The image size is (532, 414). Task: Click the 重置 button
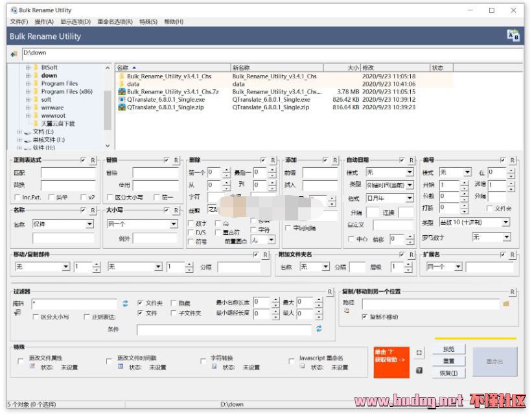pos(449,361)
